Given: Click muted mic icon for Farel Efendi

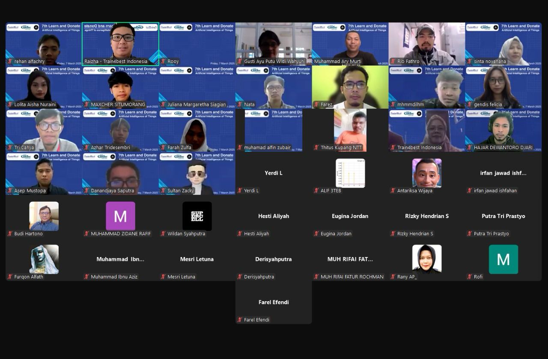Looking at the screenshot, I should tap(240, 320).
